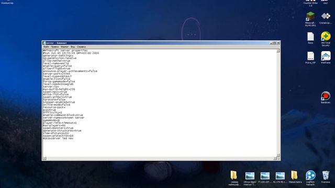Open the Справка menu in Notepad
The height and width of the screenshot is (188, 335).
click(x=82, y=46)
